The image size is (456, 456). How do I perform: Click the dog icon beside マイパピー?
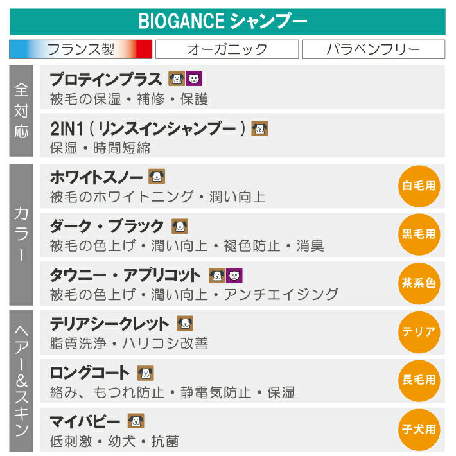click(x=136, y=421)
